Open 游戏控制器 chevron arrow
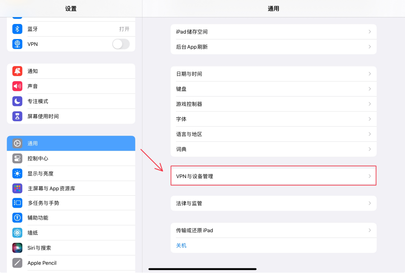 click(370, 104)
